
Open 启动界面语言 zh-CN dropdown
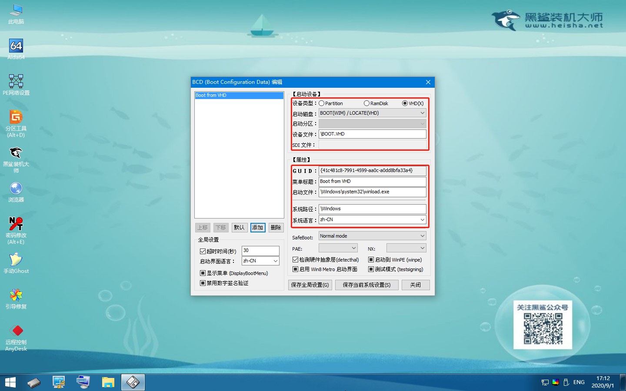pyautogui.click(x=260, y=261)
